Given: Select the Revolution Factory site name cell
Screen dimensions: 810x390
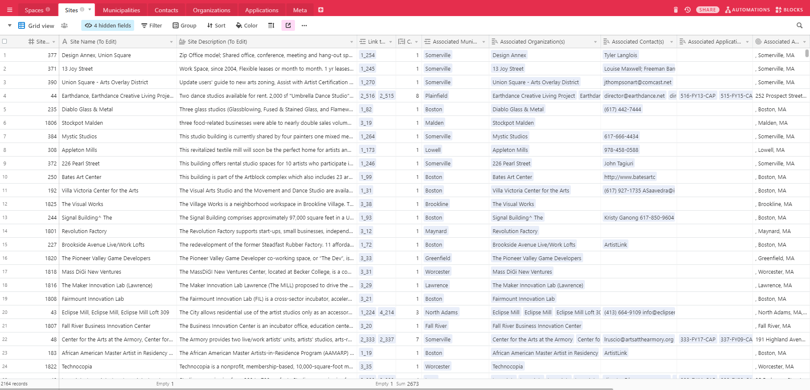Looking at the screenshot, I should point(118,231).
